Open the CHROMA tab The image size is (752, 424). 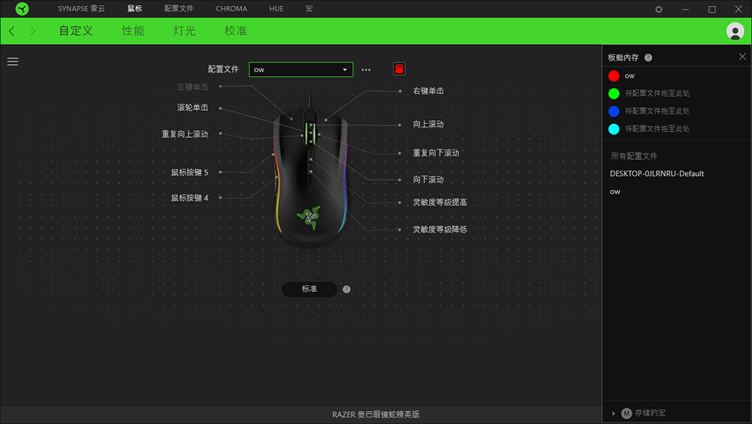click(x=231, y=9)
